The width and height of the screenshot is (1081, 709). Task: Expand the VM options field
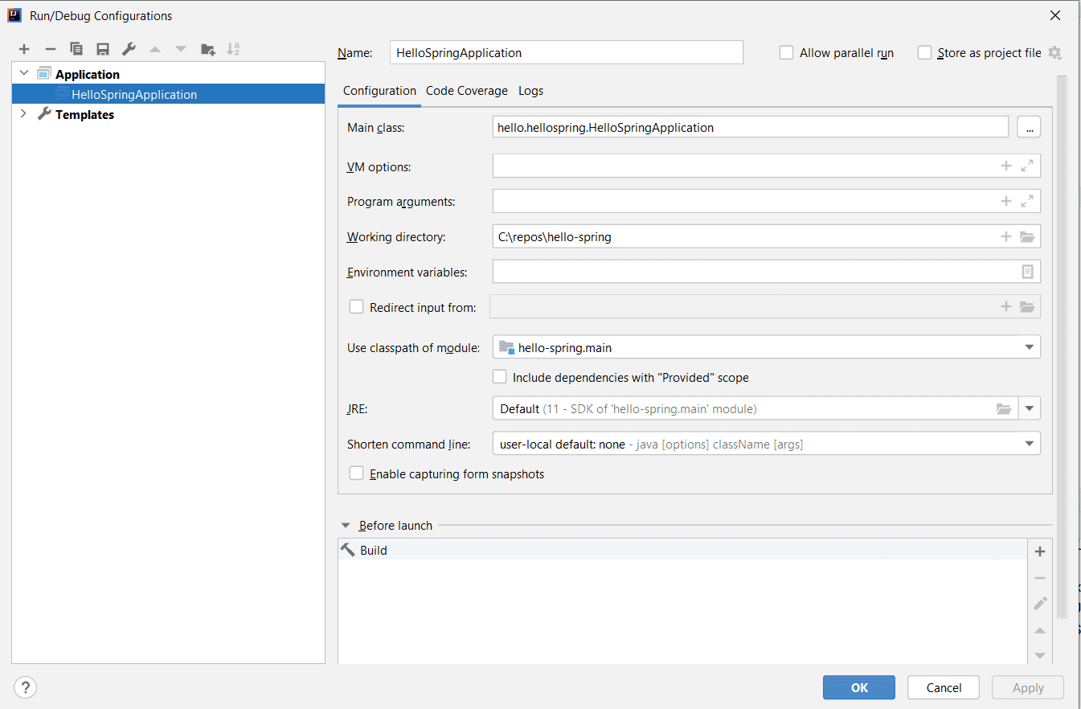pos(1026,166)
